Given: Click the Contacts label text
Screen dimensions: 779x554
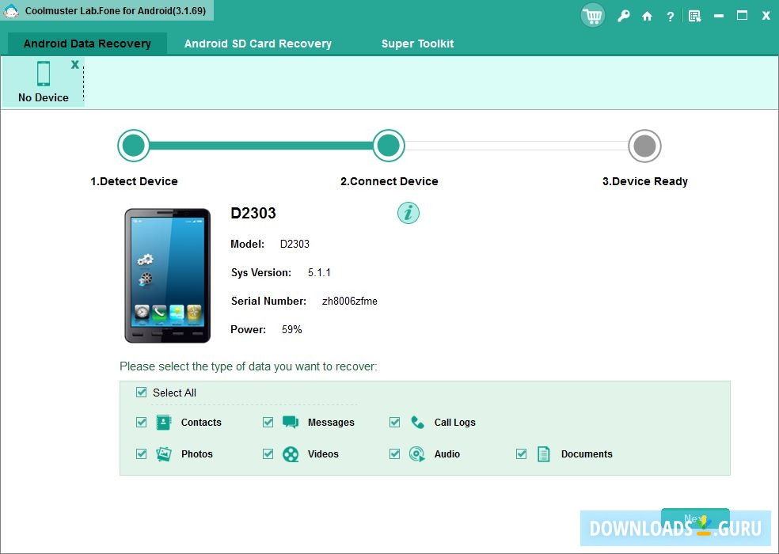Looking at the screenshot, I should (x=201, y=423).
